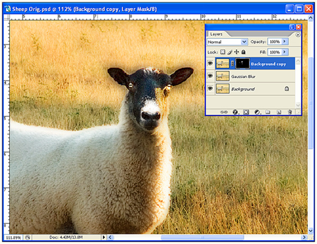The image size is (317, 244).
Task: Click the delete layer trash icon
Action: [x=290, y=112]
